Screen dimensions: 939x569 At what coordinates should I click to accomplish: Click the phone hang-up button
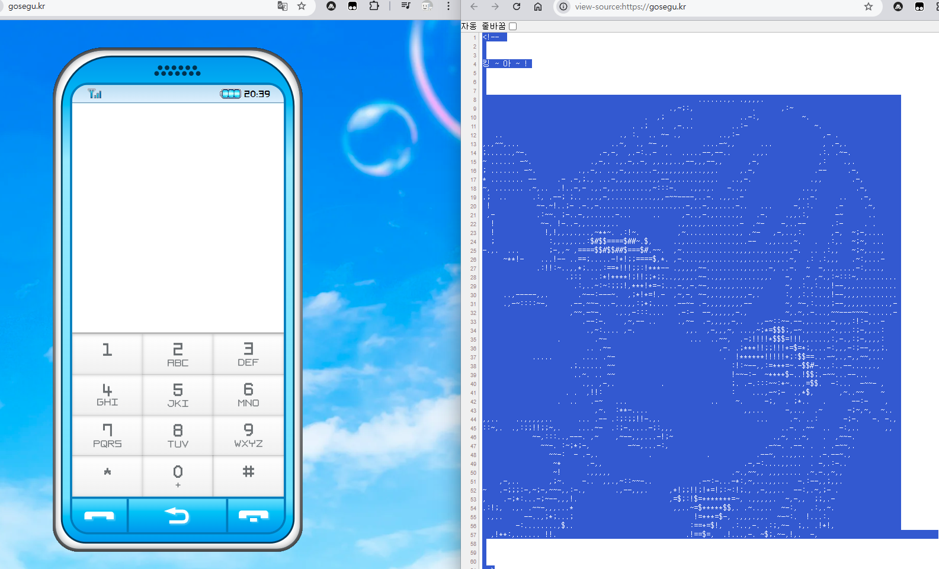(x=255, y=516)
